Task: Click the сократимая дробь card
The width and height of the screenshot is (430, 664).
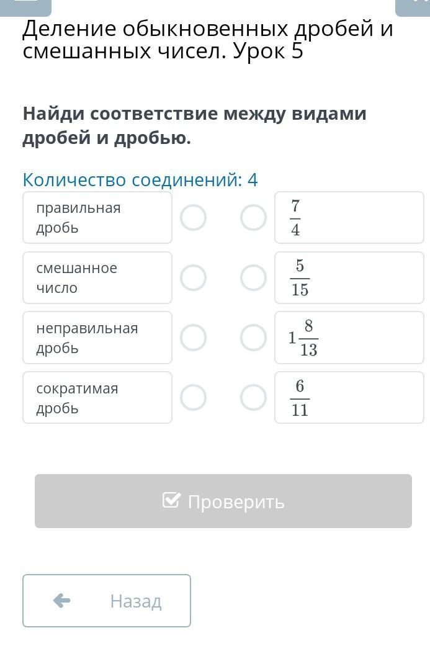Action: 97,398
